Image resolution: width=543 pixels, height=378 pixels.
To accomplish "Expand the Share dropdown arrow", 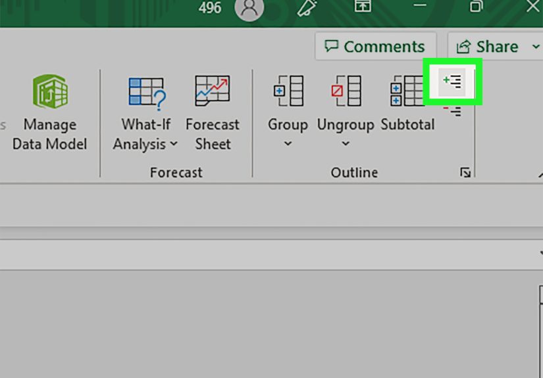I will pyautogui.click(x=536, y=46).
